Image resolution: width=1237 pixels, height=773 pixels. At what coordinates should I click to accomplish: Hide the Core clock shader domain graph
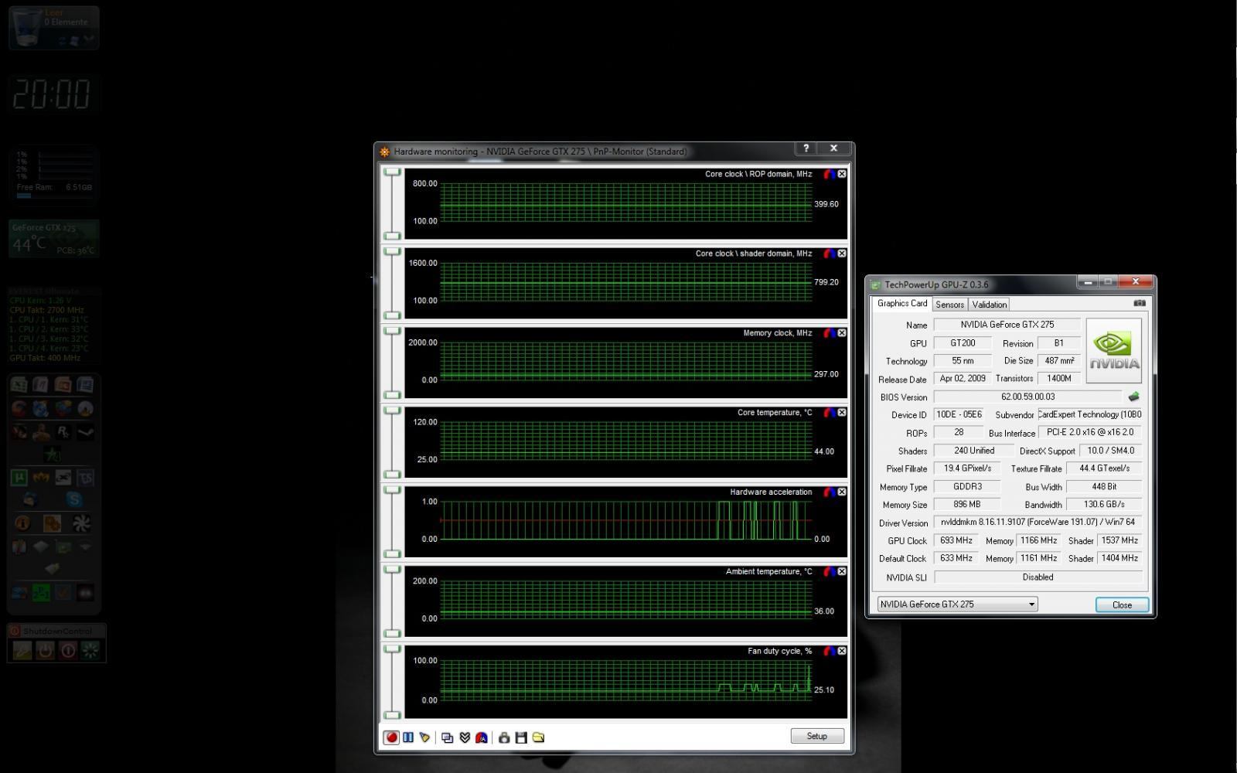(x=842, y=254)
